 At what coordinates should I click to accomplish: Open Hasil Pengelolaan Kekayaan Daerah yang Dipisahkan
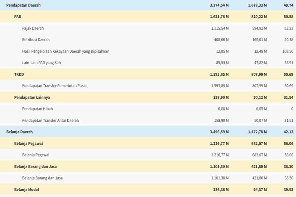[66, 51]
